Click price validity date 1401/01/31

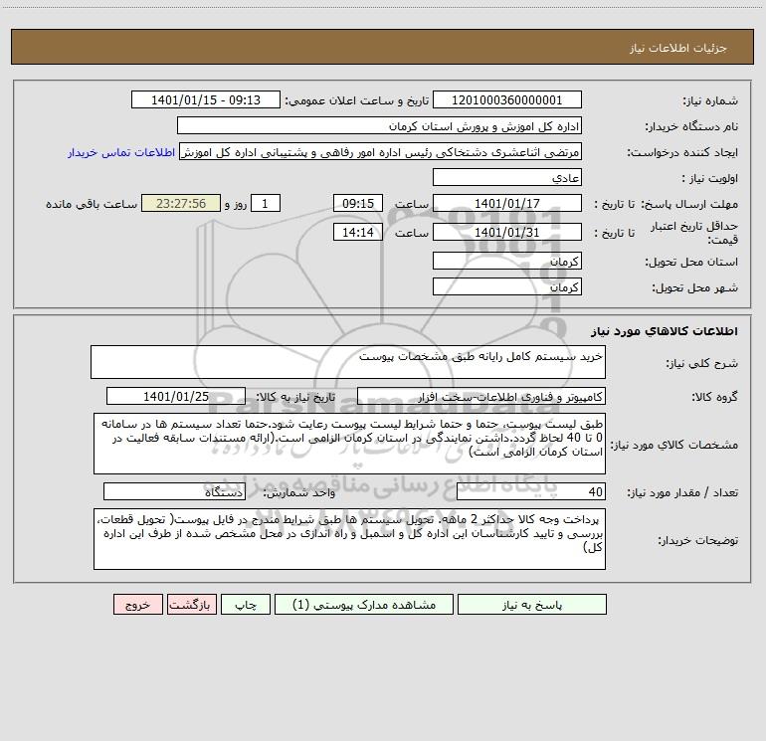point(507,232)
